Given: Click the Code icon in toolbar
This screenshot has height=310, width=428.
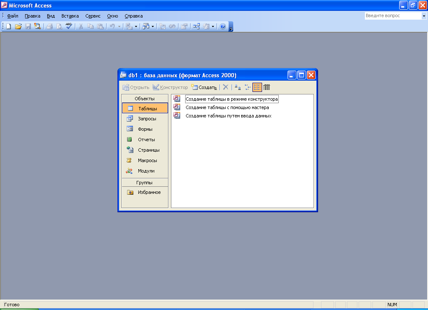Looking at the screenshot, I should pos(163,26).
